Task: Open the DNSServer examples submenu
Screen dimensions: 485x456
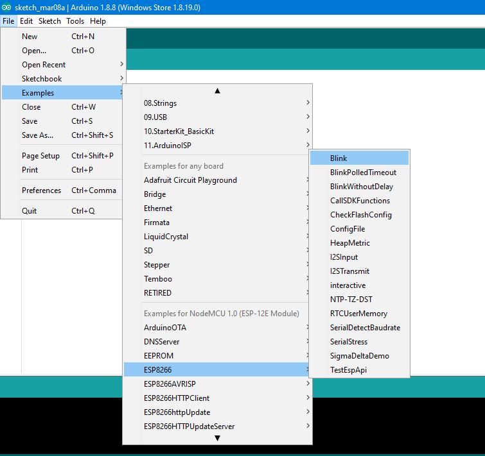Action: coord(217,342)
